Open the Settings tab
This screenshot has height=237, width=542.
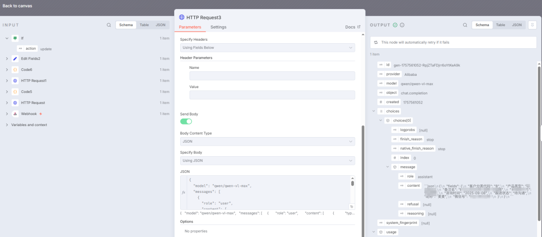(x=218, y=27)
